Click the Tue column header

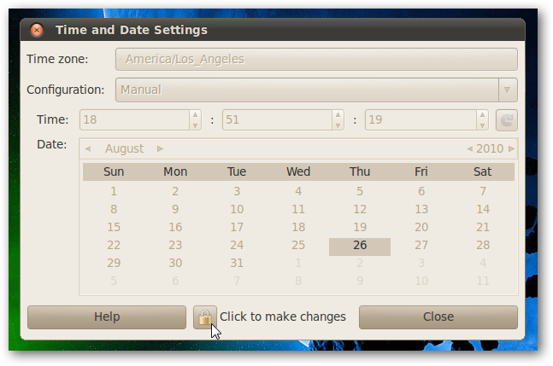click(x=237, y=171)
